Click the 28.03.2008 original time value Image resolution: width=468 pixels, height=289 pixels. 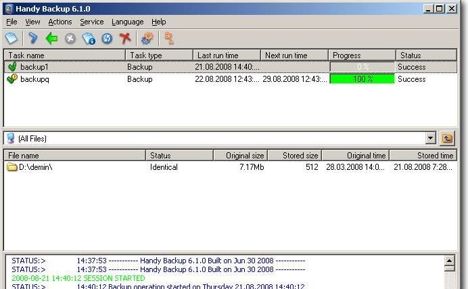pos(355,167)
